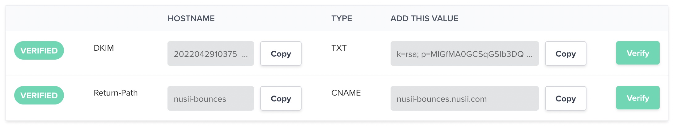
Task: Copy the DKIM TXT record value
Action: 565,53
